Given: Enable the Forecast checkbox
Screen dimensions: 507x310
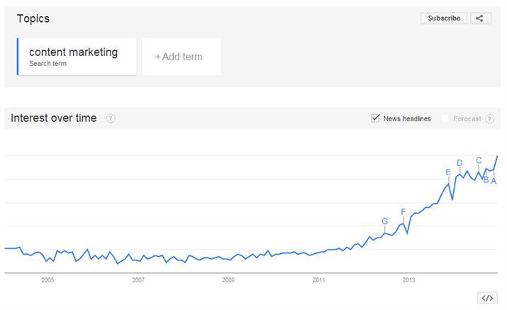Looking at the screenshot, I should click(x=445, y=118).
